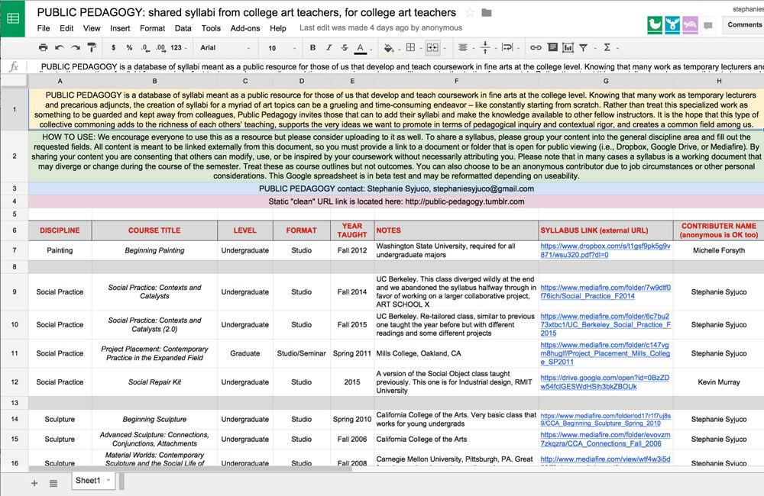Open the font size 10 dropdown
Viewport: 764px width, 496px height.
point(282,48)
